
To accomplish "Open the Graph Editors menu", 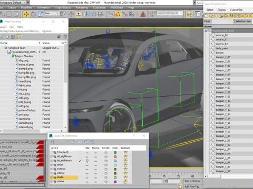I will point(63,7).
